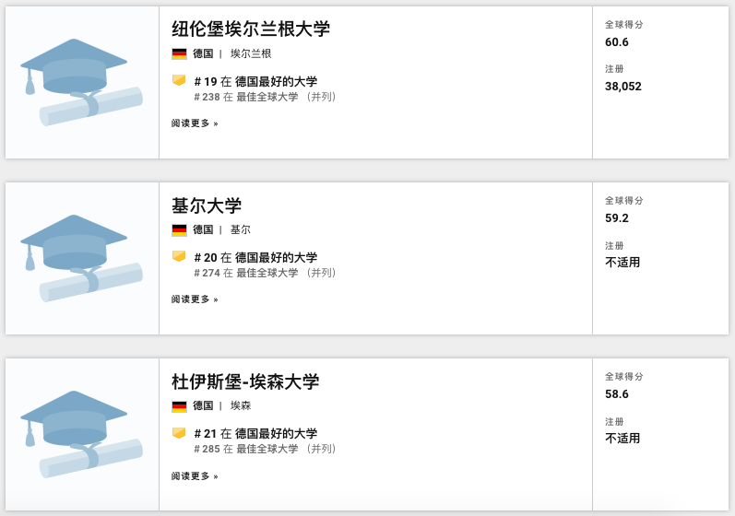Expand 阅读更多 for 纽伦堡埃尔兰根大学
Image resolution: width=735 pixels, height=516 pixels.
coord(195,123)
